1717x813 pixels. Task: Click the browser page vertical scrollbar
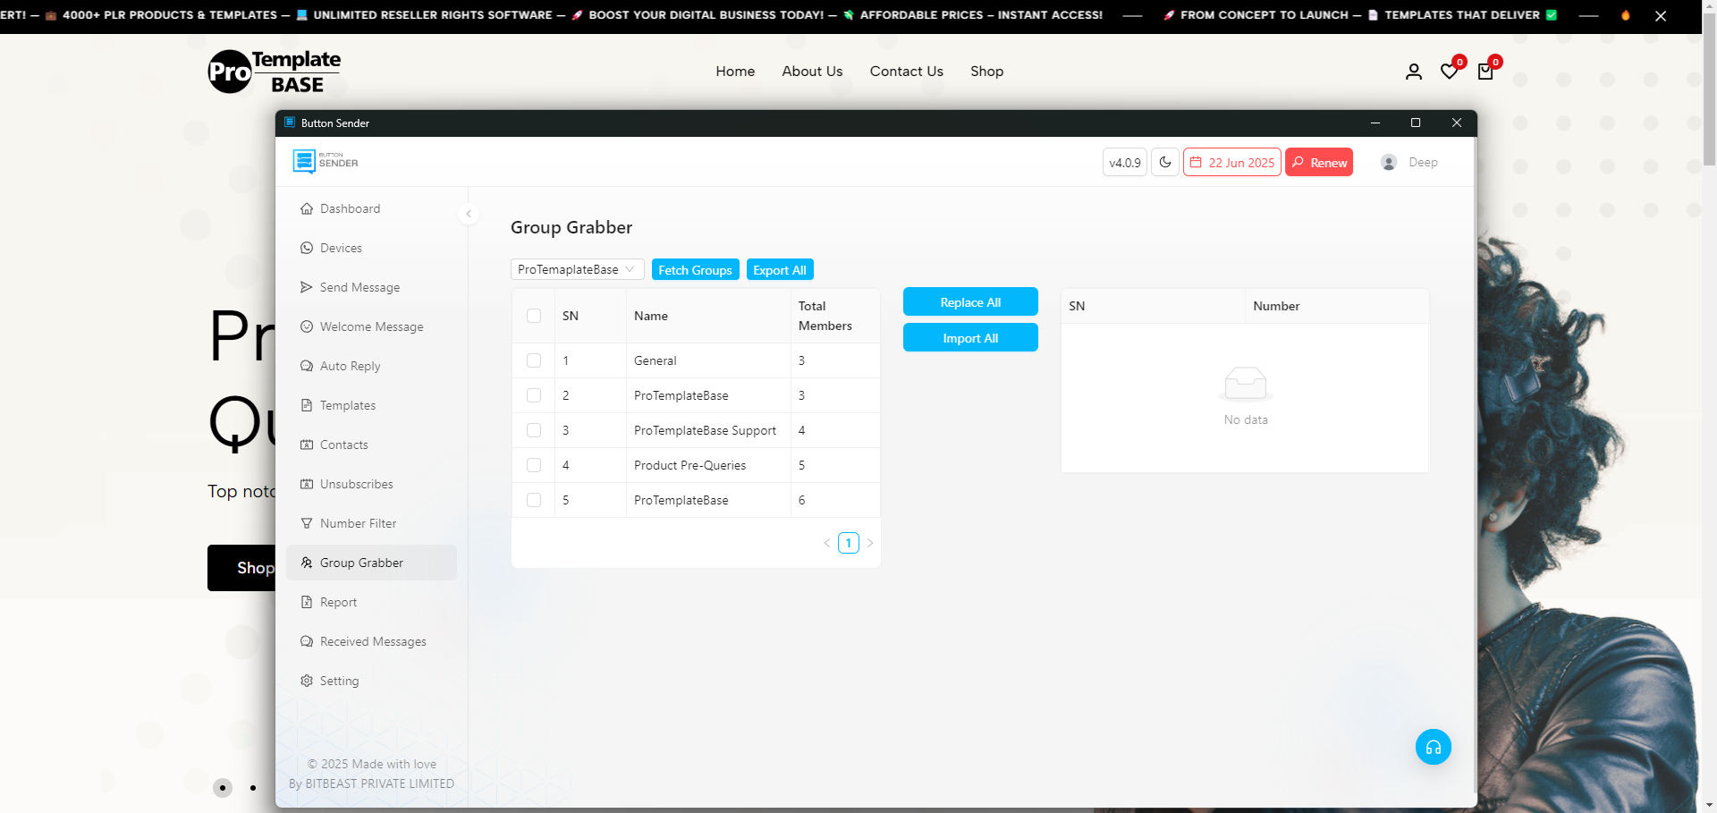(x=1709, y=89)
